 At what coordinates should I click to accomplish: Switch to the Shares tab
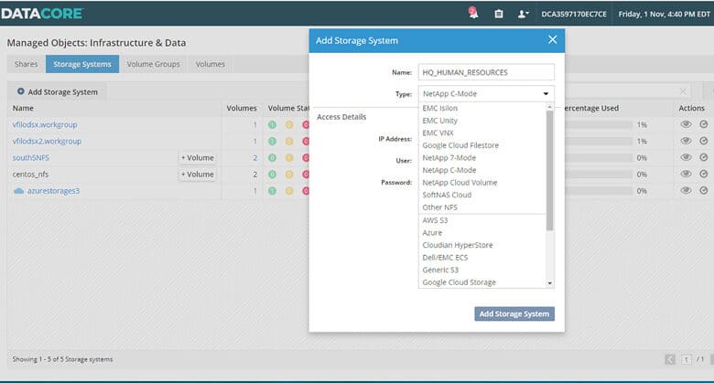click(x=26, y=64)
